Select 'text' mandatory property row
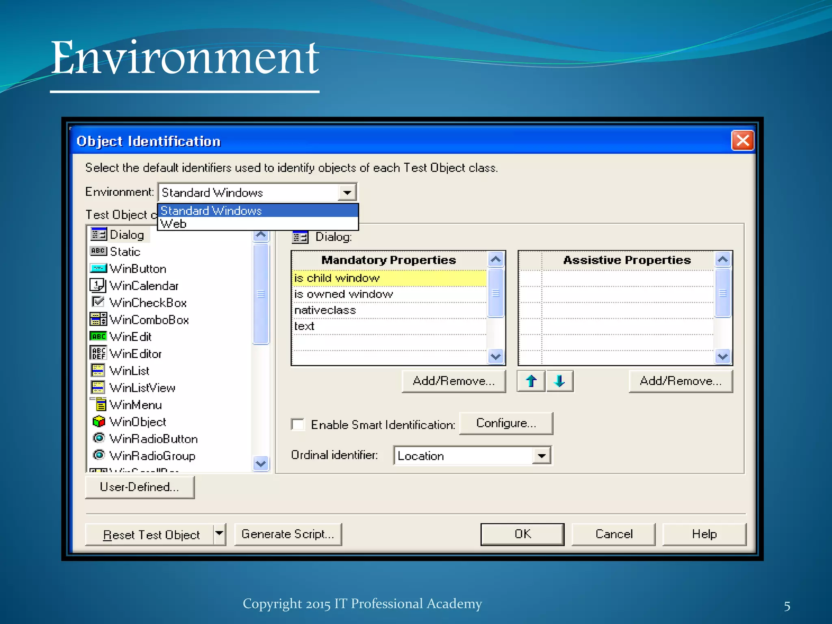The height and width of the screenshot is (624, 832). coord(389,326)
